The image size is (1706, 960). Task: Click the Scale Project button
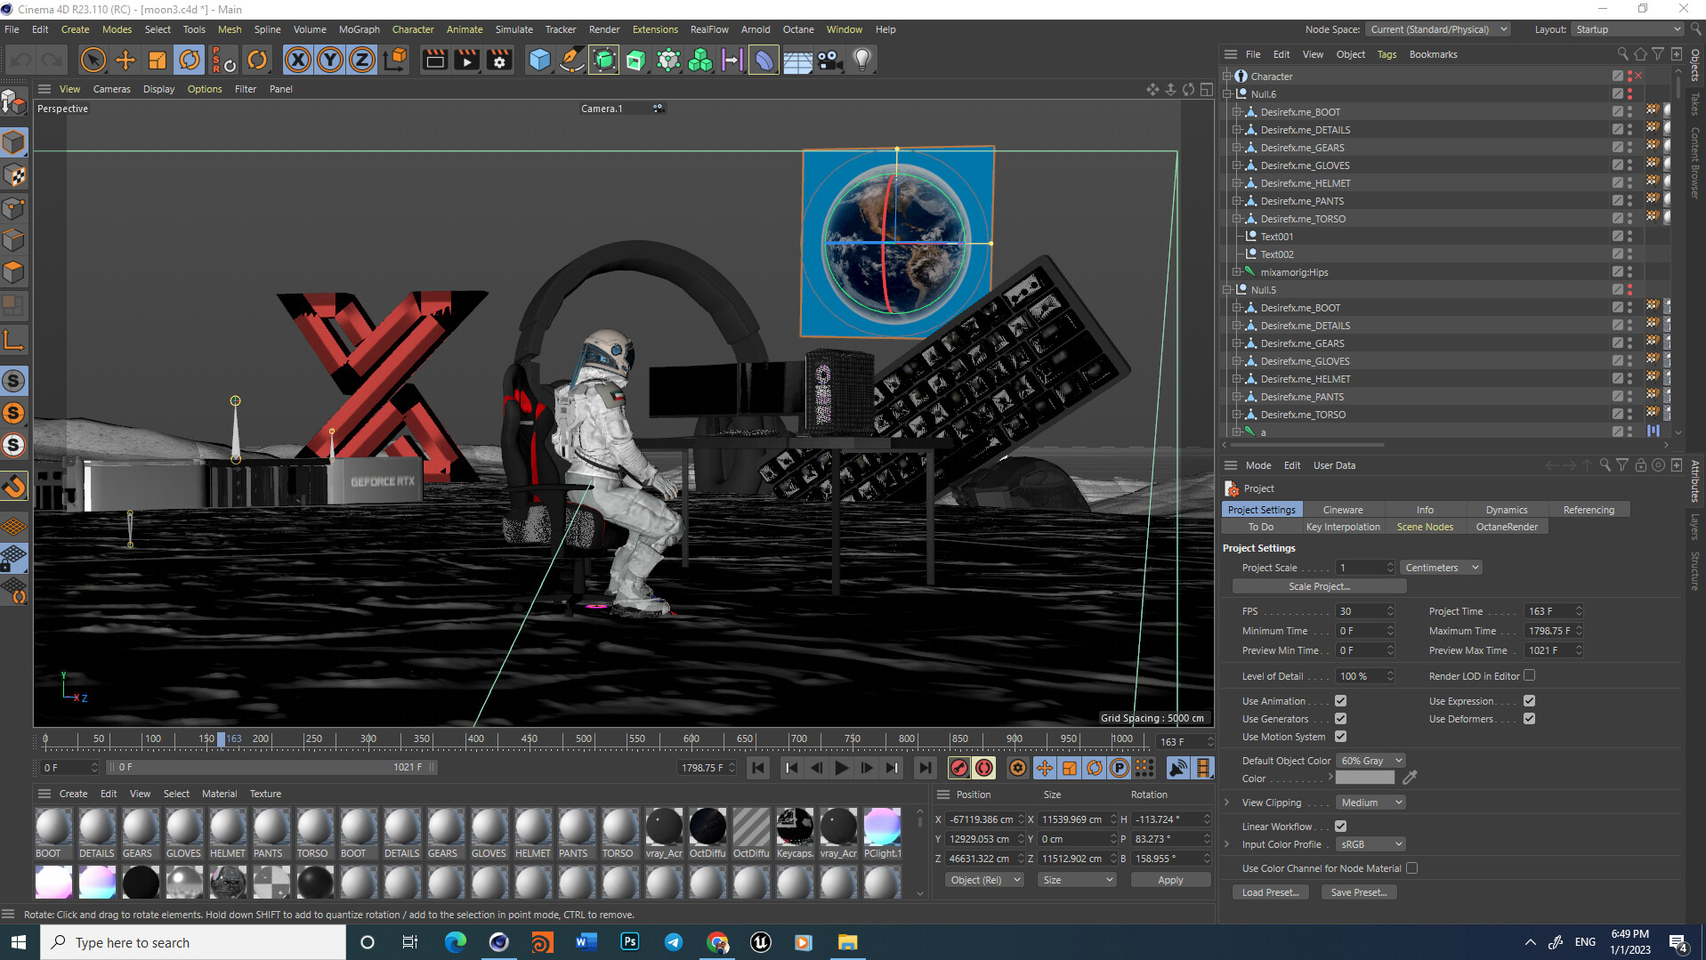point(1319,586)
